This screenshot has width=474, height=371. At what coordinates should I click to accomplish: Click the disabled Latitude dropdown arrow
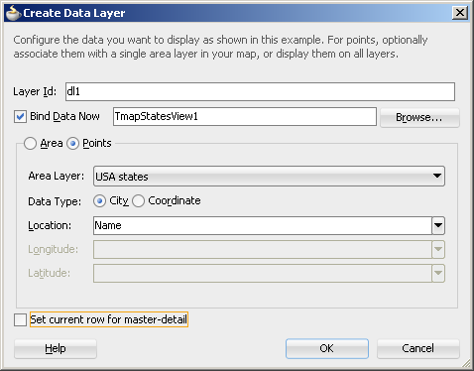438,273
